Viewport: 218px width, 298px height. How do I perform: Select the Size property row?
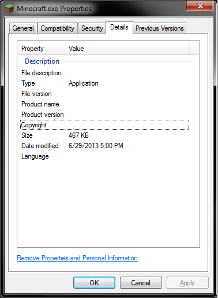tap(105, 135)
